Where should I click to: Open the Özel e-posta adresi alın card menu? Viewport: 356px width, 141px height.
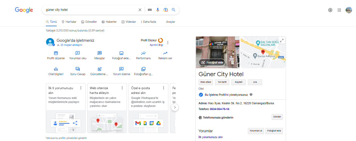point(164,88)
